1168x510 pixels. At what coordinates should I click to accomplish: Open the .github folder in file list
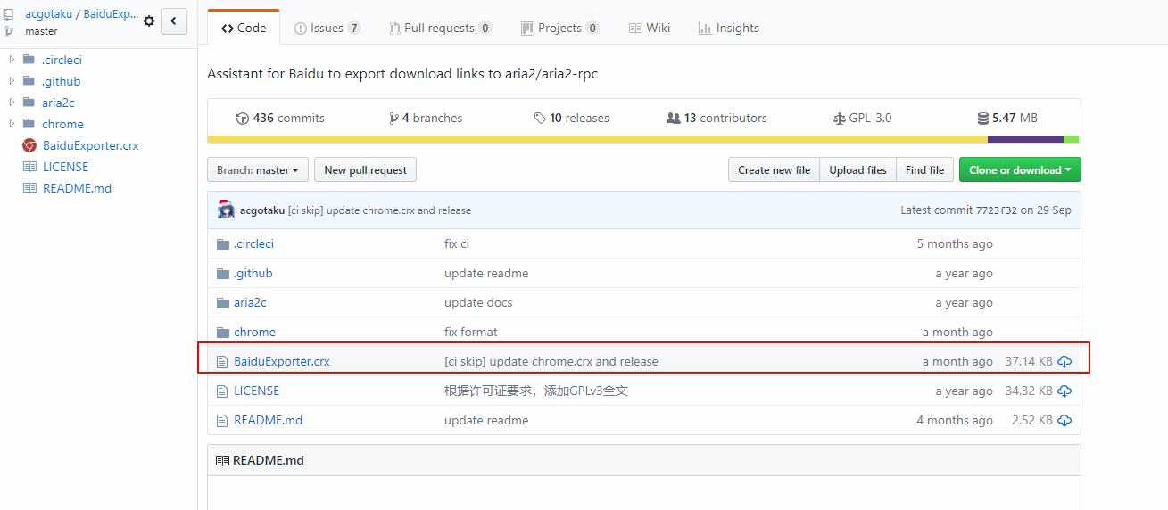coord(253,273)
